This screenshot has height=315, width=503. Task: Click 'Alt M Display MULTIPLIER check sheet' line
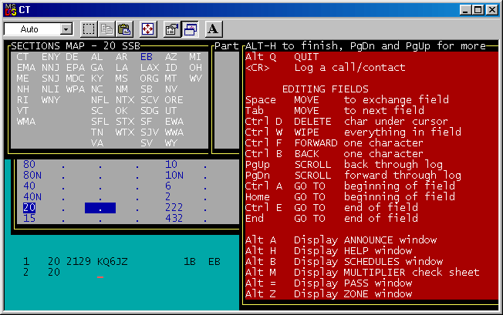pyautogui.click(x=363, y=273)
